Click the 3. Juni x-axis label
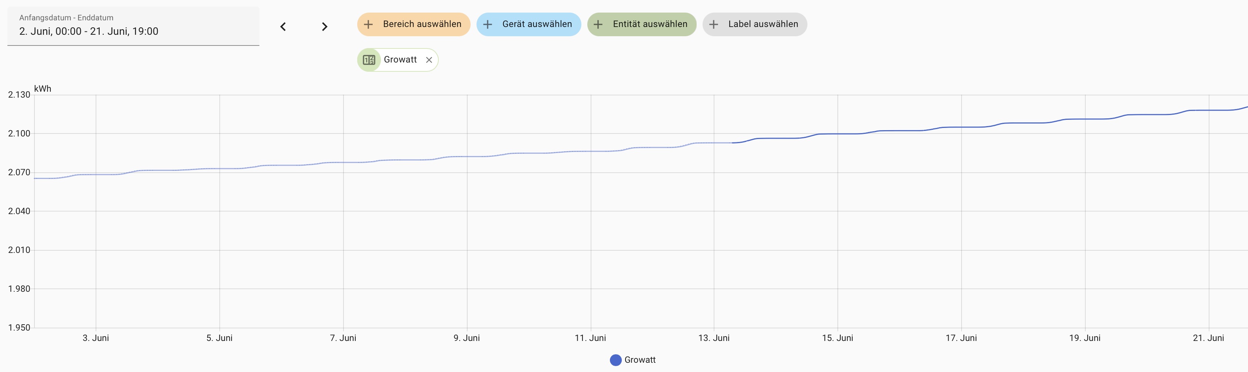Viewport: 1248px width, 372px height. click(x=96, y=338)
